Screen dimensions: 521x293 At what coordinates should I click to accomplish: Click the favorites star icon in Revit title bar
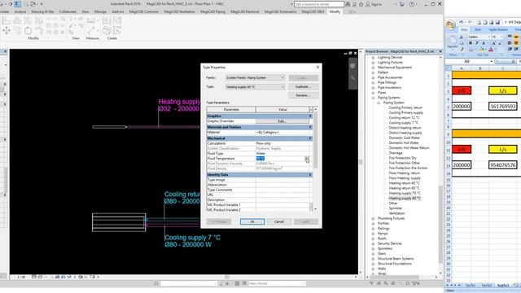point(361,4)
